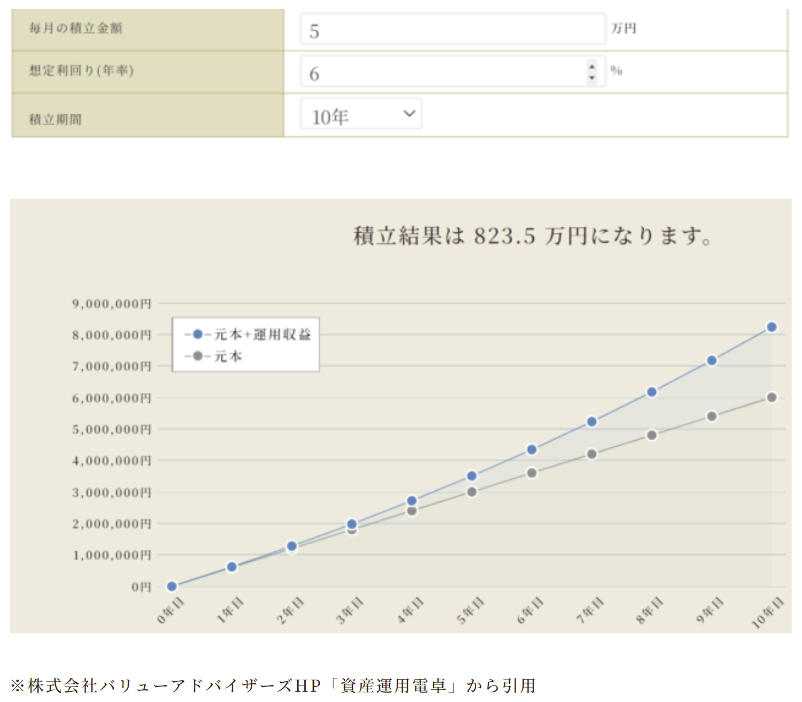Click the 1,000,000円 axis label
Viewport: 802px width, 702px height.
112,555
